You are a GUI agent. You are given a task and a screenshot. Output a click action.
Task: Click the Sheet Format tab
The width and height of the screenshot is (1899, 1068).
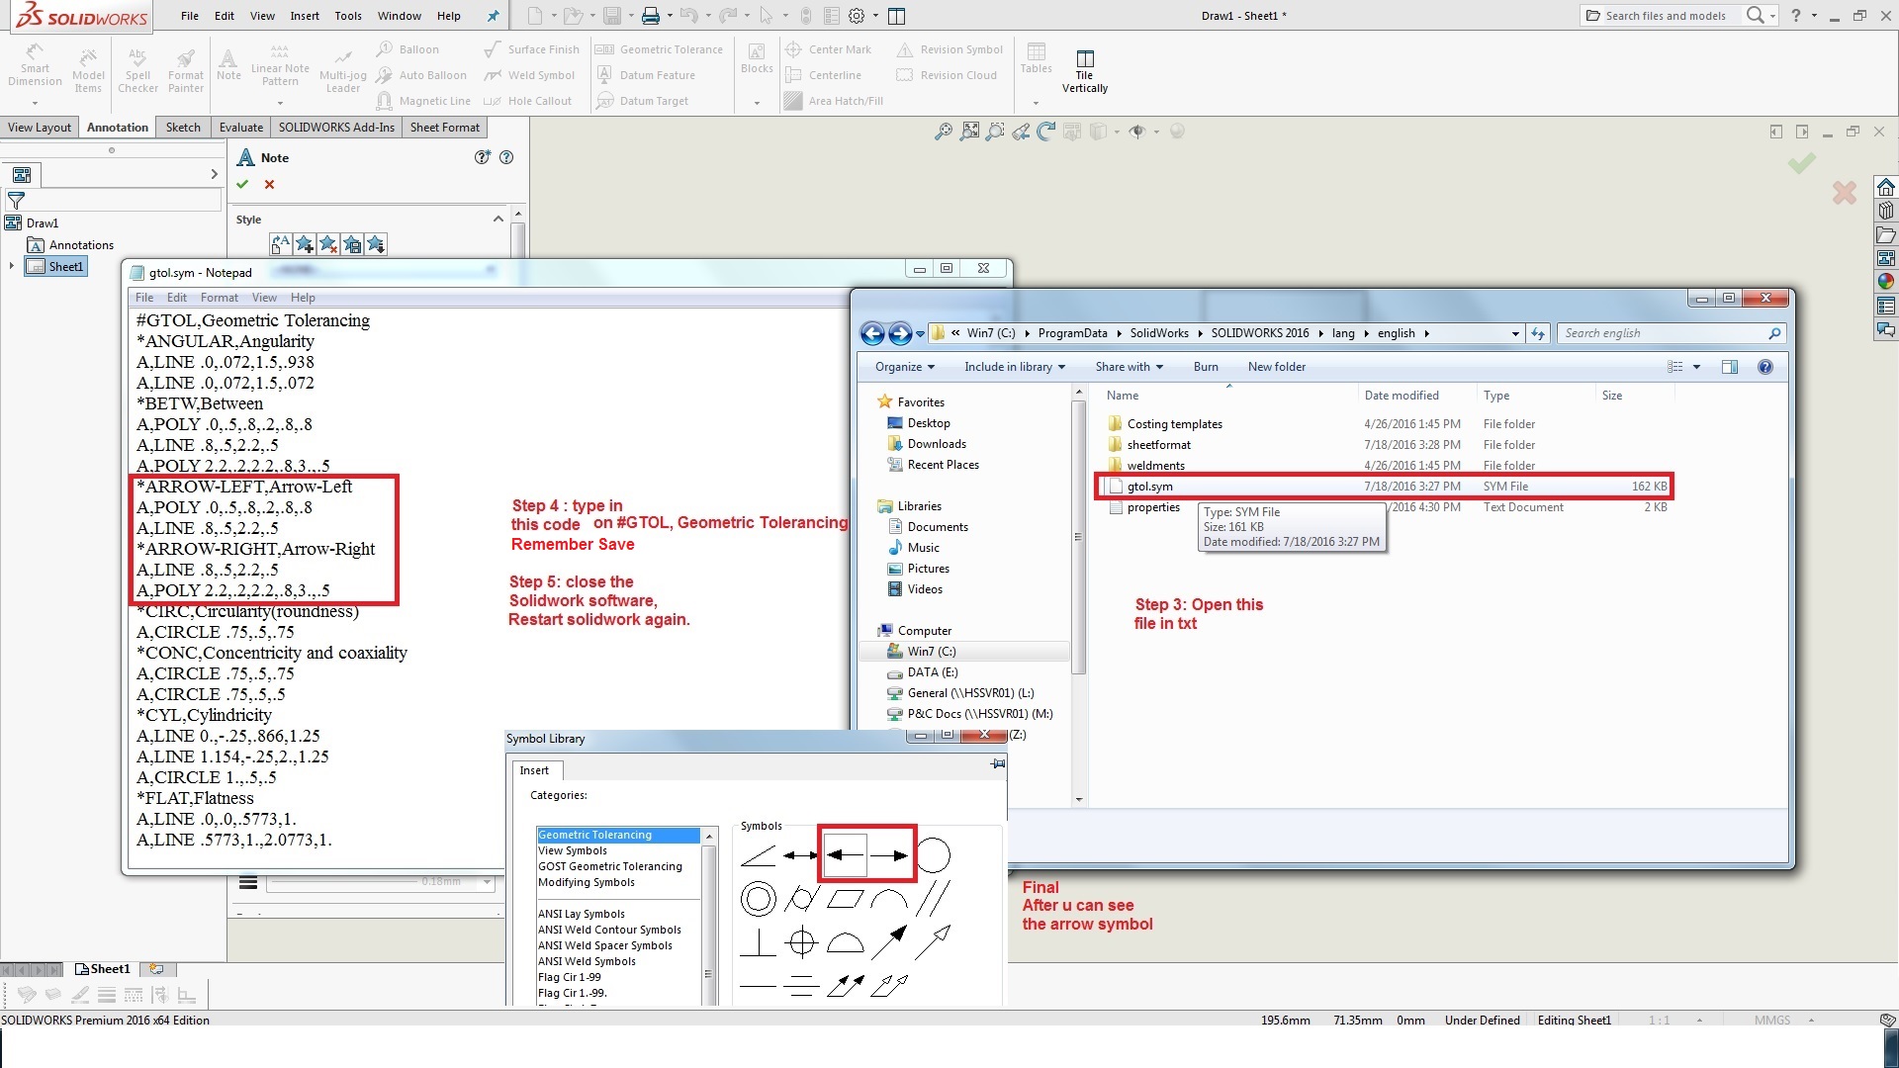tap(443, 127)
